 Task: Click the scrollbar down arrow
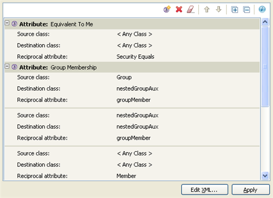click(x=265, y=176)
